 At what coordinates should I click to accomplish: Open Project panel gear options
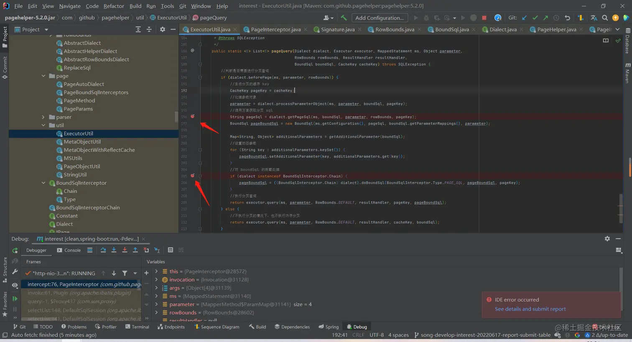163,29
